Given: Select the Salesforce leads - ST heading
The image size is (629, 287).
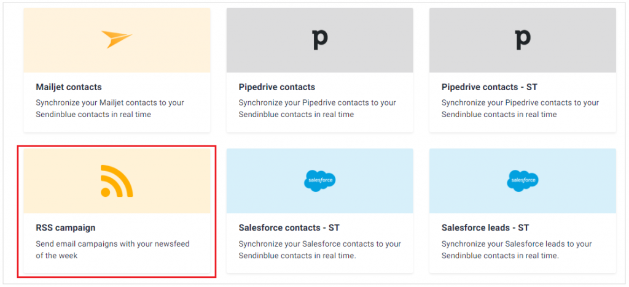Looking at the screenshot, I should click(x=485, y=228).
